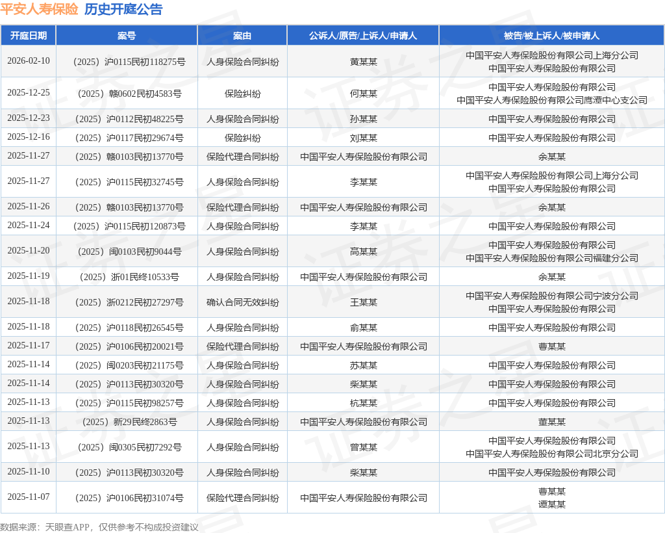Click plaintiff 高某某
Image resolution: width=665 pixels, height=533 pixels.
coord(364,252)
